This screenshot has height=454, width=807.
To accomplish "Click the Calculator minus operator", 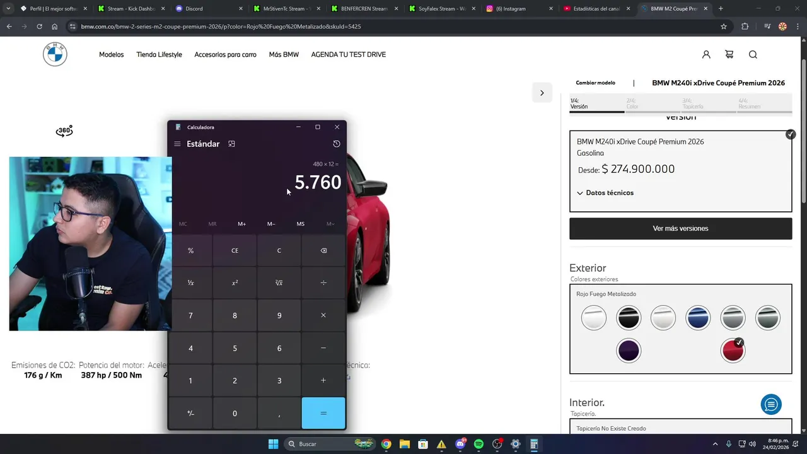I will 323,348.
